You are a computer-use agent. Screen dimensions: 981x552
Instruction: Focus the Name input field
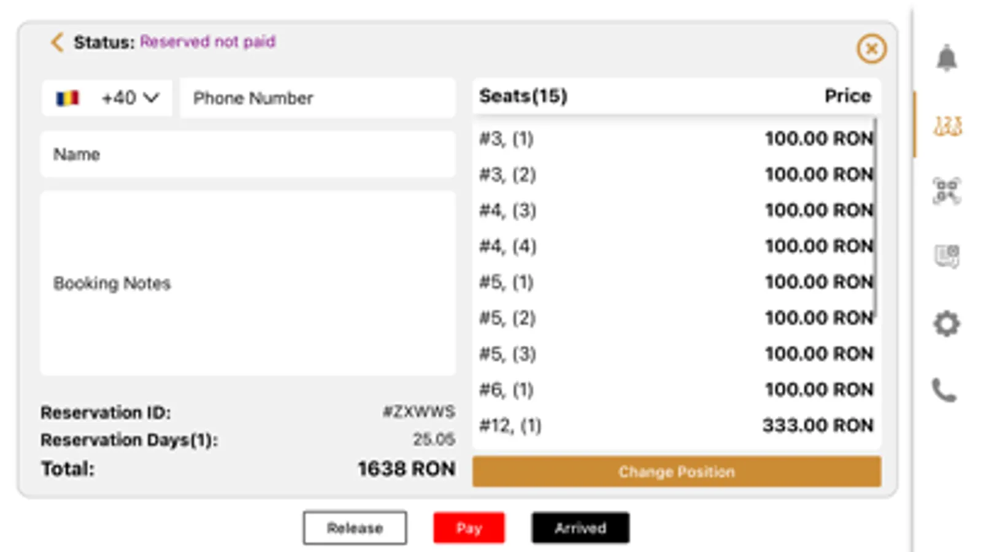[x=248, y=155]
